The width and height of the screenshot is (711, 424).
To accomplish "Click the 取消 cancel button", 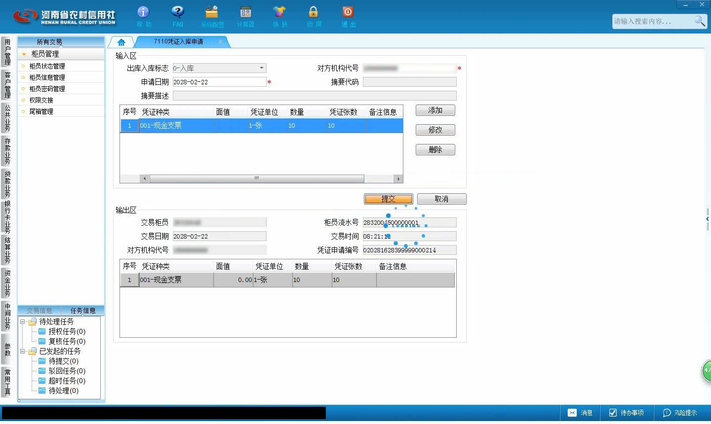I will click(x=441, y=199).
